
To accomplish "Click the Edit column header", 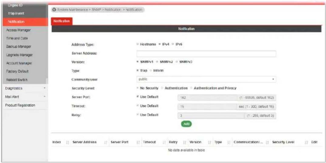I will (314, 142).
